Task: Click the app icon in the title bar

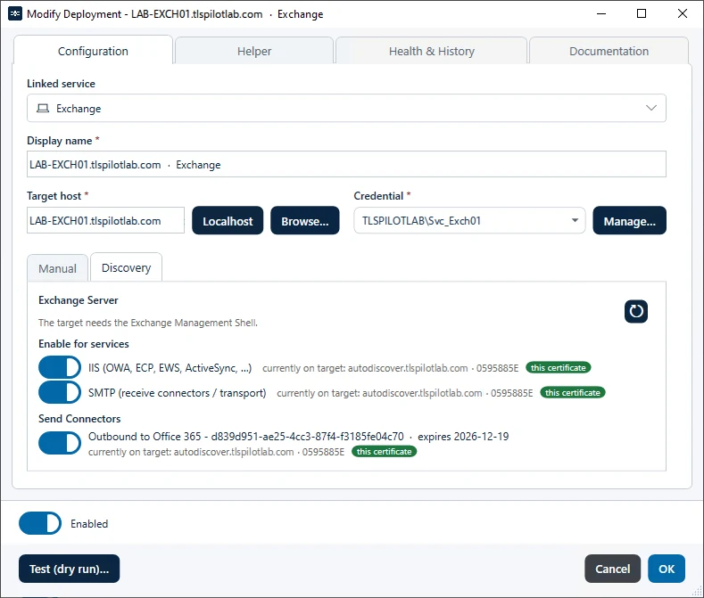Action: pyautogui.click(x=15, y=14)
